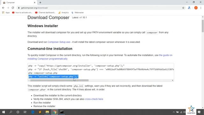The image size is (204, 115).
Task: Click the 'Command-line installation' heading
Action: click(50, 49)
